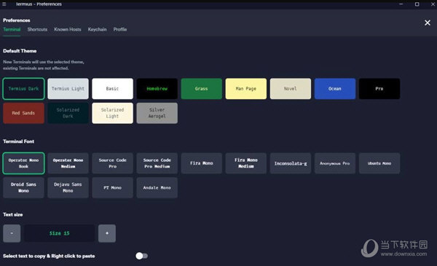Viewport: 437px width, 266px height.
Task: Choose the Basic theme
Action: (x=113, y=89)
